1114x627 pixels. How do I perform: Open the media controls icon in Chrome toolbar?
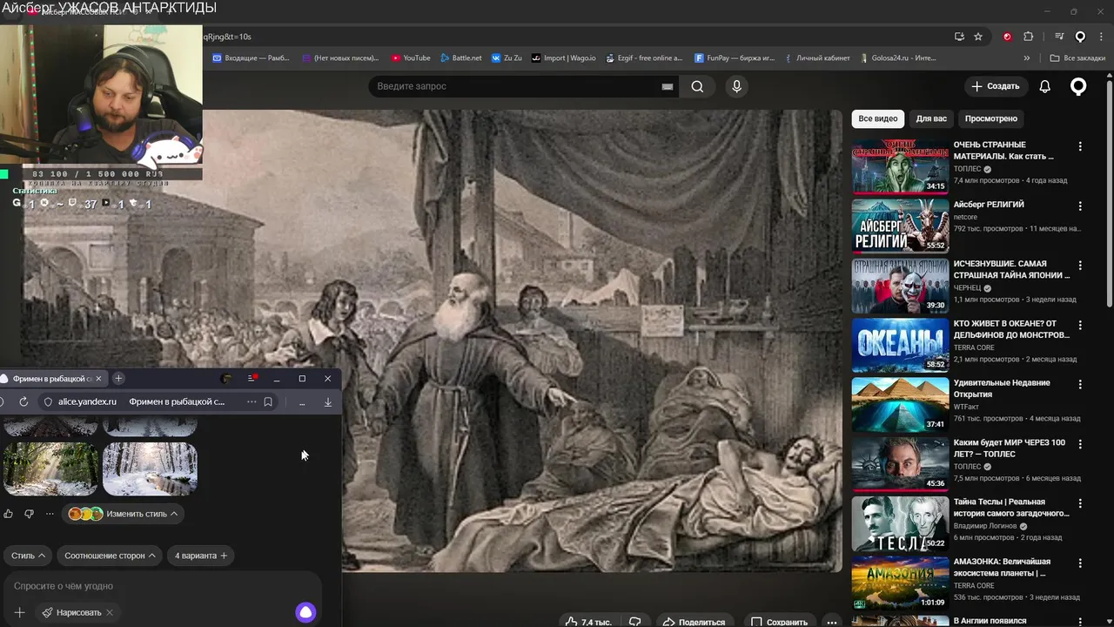click(1059, 37)
